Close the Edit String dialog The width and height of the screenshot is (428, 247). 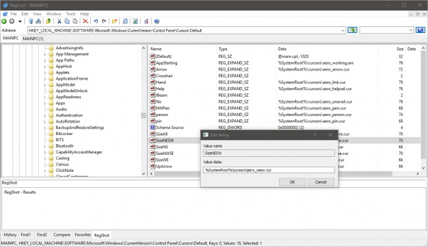(330, 135)
